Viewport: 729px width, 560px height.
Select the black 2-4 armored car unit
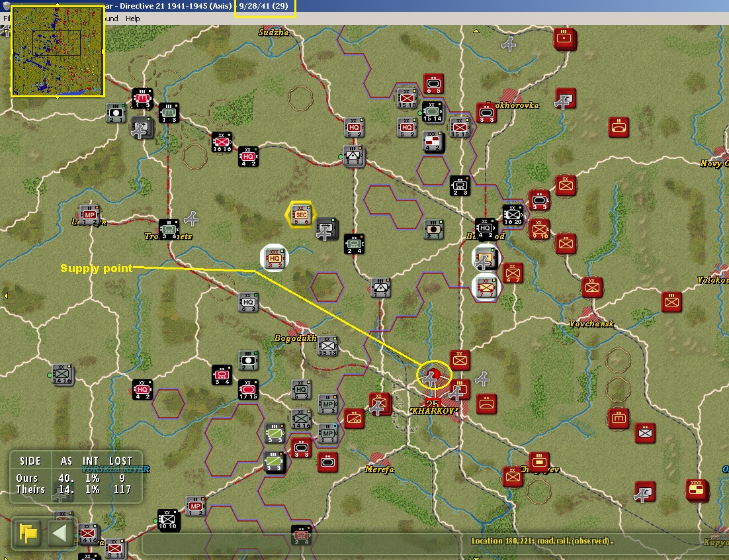click(354, 244)
